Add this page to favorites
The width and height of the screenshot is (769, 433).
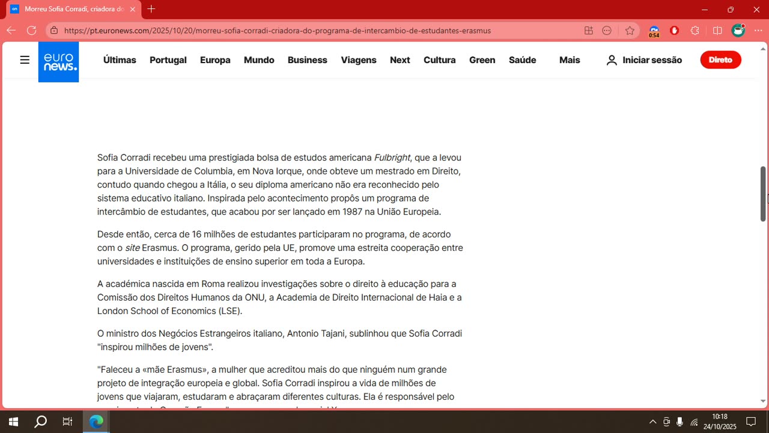(x=630, y=30)
